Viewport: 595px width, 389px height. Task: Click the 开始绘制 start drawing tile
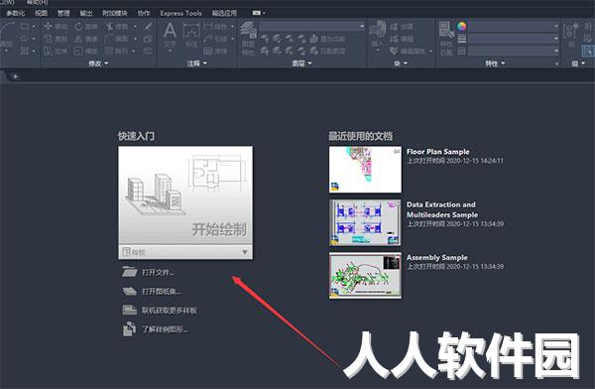pos(185,195)
